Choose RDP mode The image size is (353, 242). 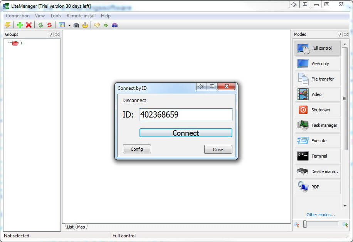click(318, 187)
